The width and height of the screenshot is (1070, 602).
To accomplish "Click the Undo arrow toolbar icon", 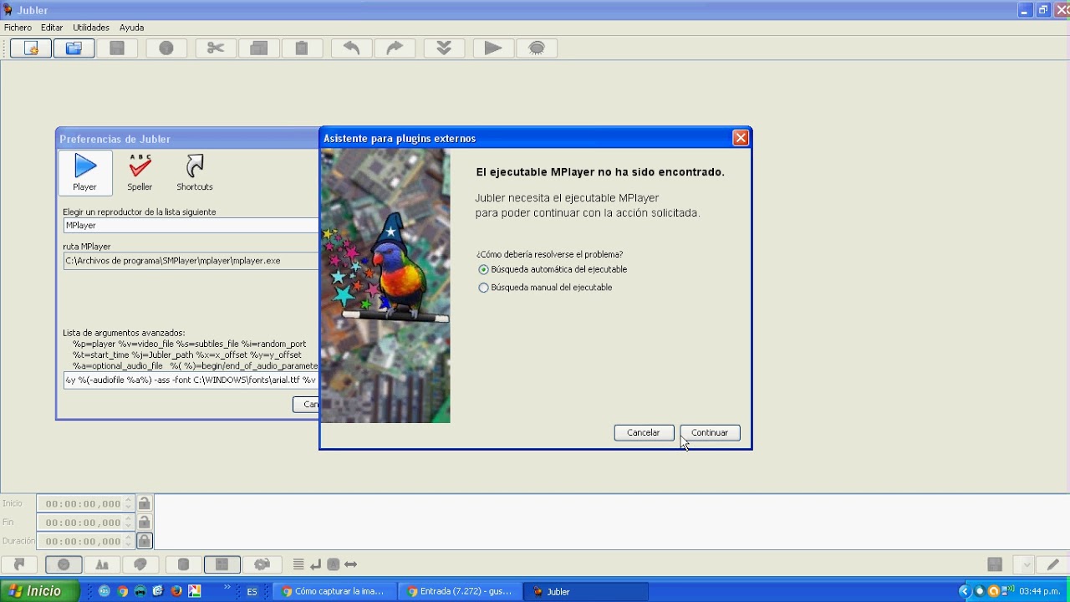I will click(x=351, y=48).
